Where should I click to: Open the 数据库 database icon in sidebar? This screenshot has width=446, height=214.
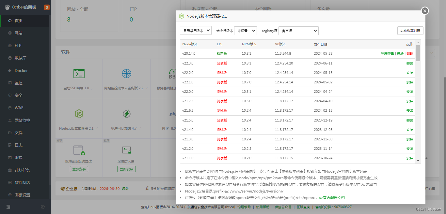click(x=10, y=58)
